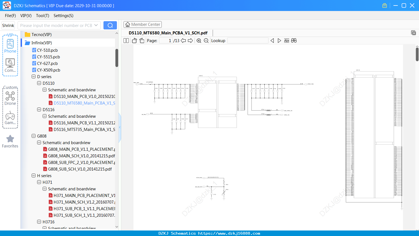Screen dimensions: 419x236
Task: Select the Infinix(VIP) folder
Action: point(38,43)
